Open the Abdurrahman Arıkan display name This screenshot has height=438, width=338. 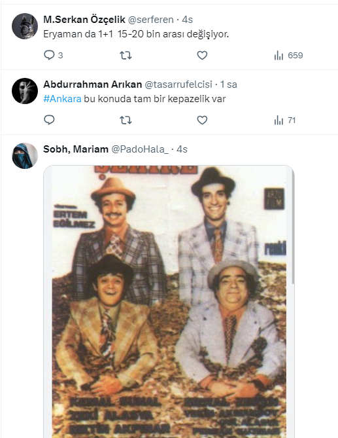[x=93, y=84]
